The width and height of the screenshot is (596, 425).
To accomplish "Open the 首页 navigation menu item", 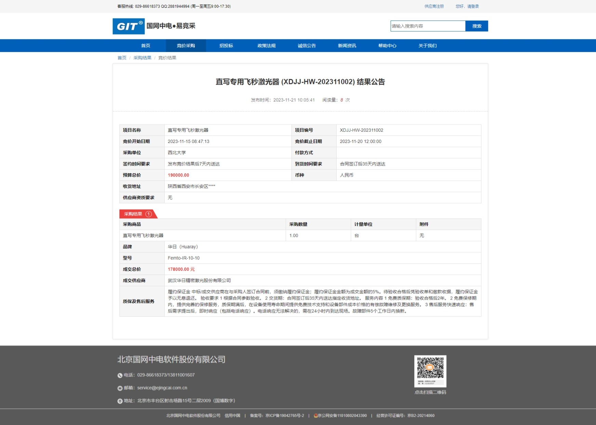I will [146, 46].
